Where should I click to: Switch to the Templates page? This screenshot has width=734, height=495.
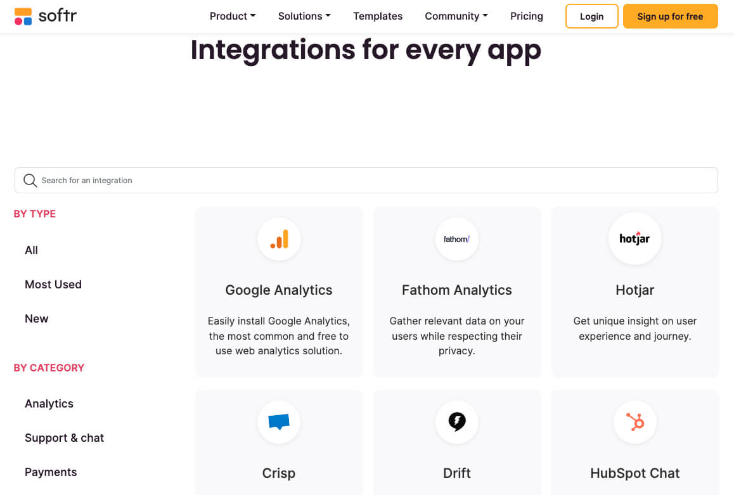coord(377,16)
